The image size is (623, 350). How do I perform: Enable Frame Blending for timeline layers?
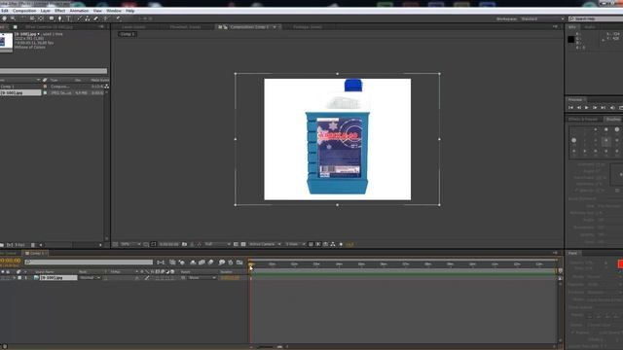[x=202, y=262]
